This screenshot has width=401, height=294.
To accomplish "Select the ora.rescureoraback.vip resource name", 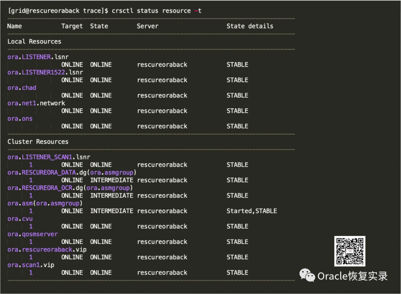I will click(x=47, y=249).
